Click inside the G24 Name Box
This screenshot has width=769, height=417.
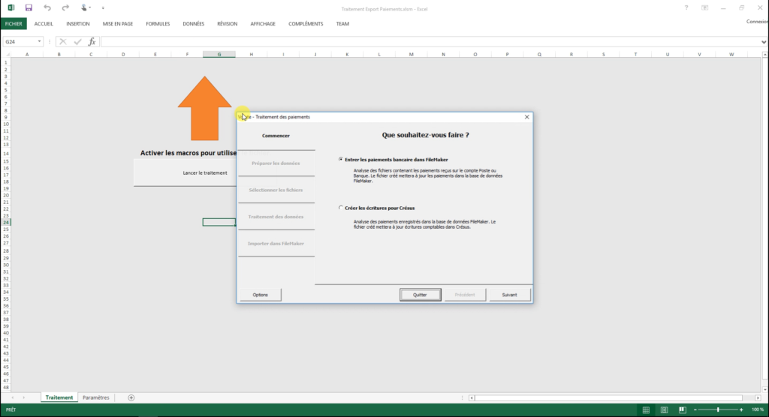[x=20, y=42]
